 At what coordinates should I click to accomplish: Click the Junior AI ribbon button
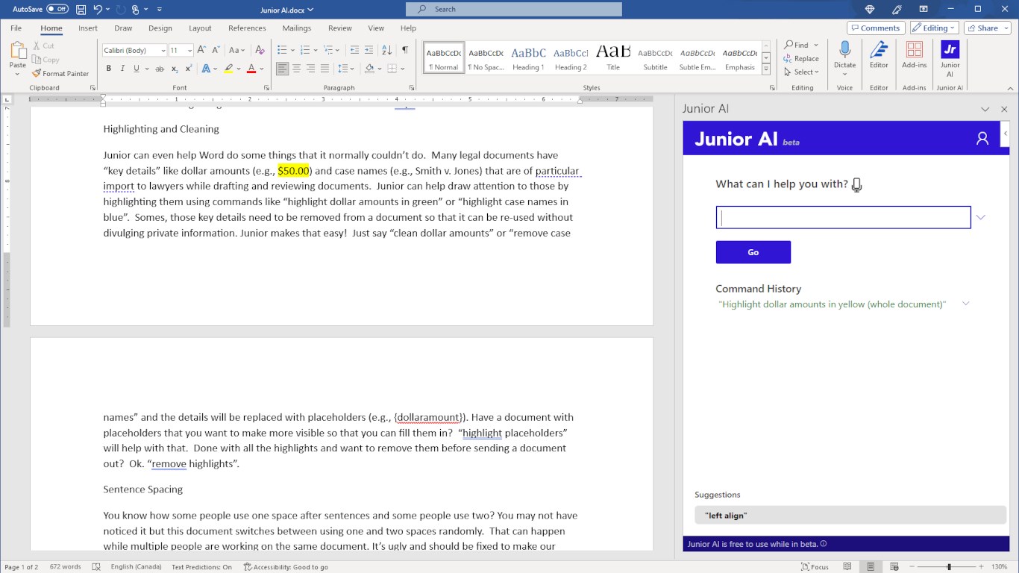click(950, 59)
